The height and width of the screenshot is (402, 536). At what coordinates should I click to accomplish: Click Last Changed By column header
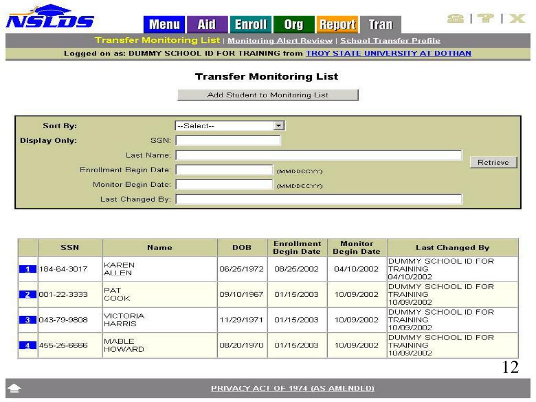(453, 248)
